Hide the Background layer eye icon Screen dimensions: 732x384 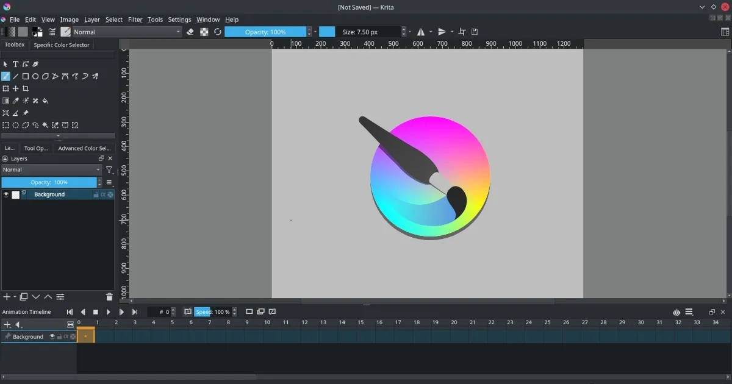click(x=6, y=194)
